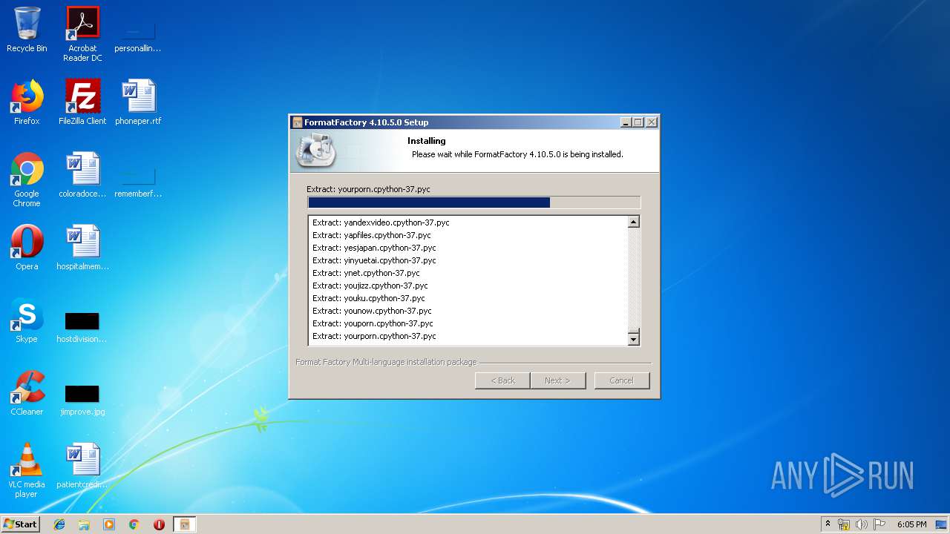Viewport: 950px width, 534px height.
Task: Open Skype desktop shortcut
Action: pyautogui.click(x=27, y=320)
